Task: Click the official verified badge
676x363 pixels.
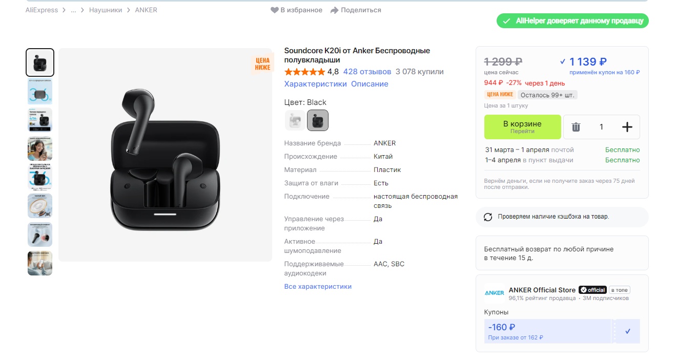Action: click(592, 290)
